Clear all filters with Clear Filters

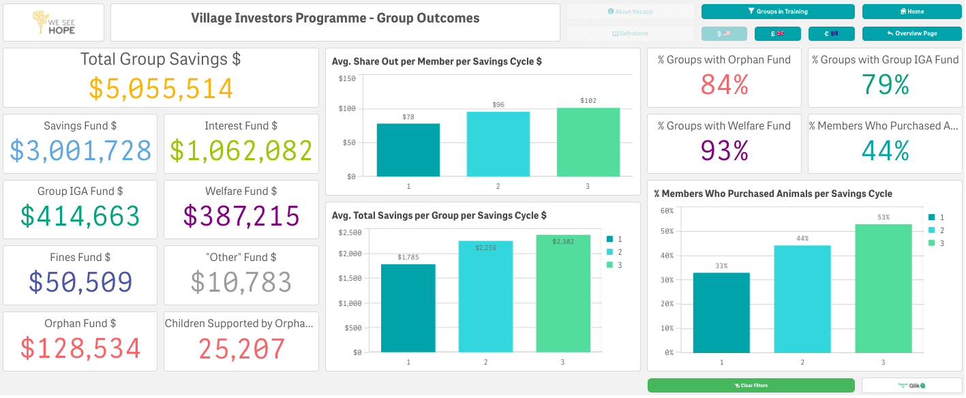pos(751,385)
